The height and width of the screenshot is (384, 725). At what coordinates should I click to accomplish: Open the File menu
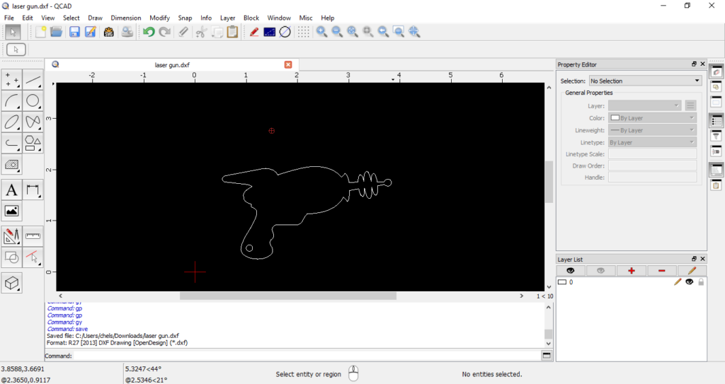9,18
